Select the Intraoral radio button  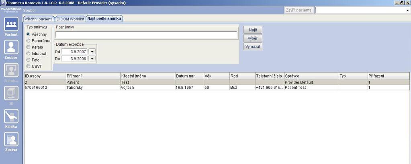[28, 54]
